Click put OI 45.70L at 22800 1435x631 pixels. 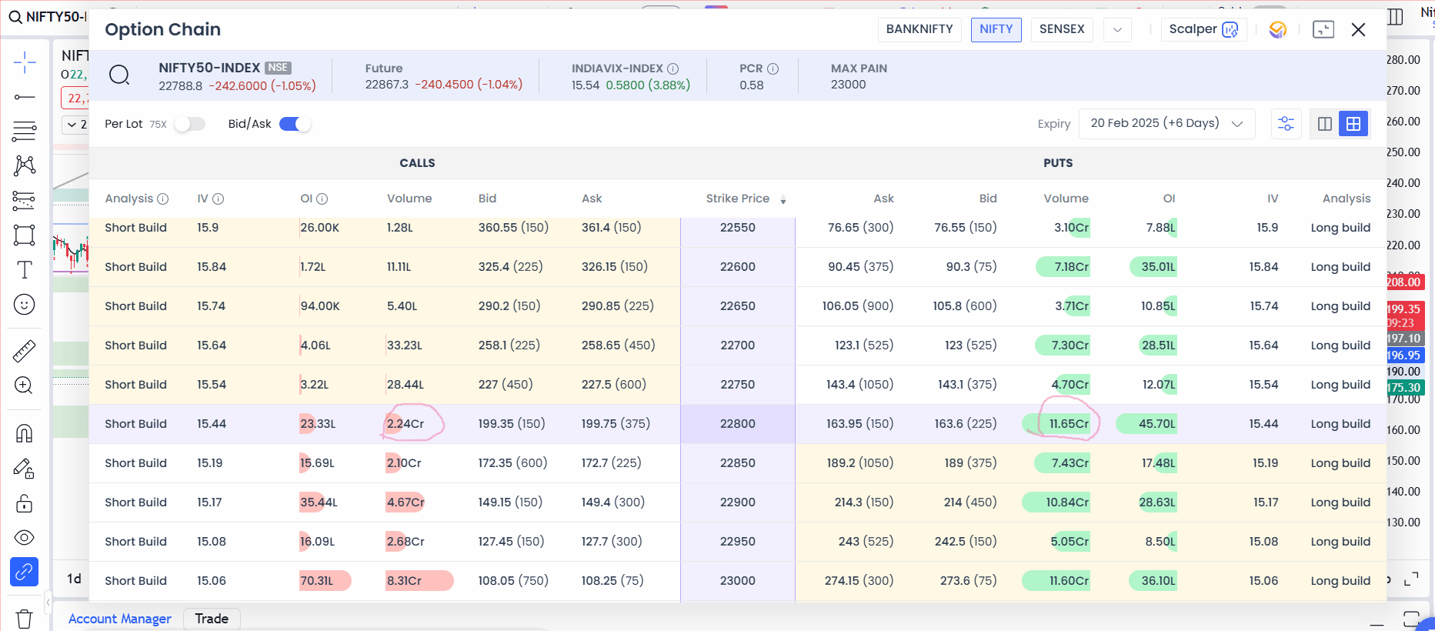pyautogui.click(x=1157, y=424)
